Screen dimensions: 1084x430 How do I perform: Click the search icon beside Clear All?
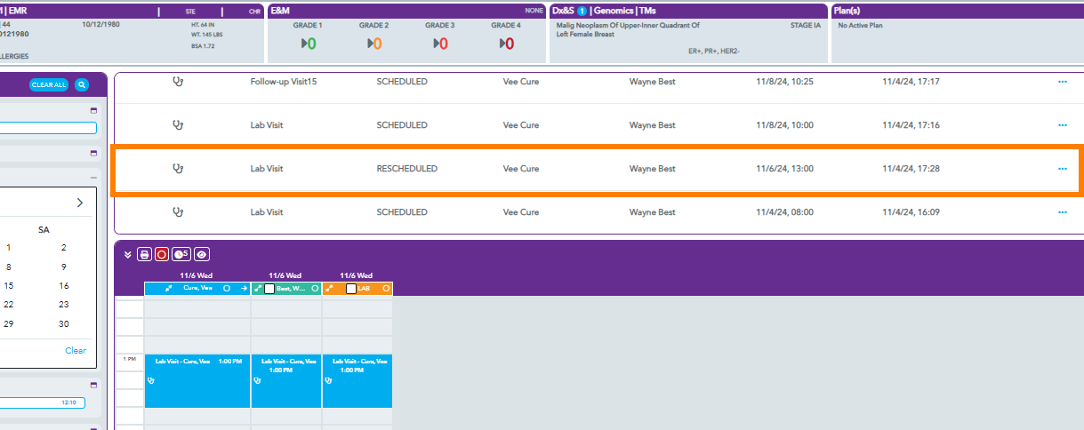pyautogui.click(x=82, y=85)
